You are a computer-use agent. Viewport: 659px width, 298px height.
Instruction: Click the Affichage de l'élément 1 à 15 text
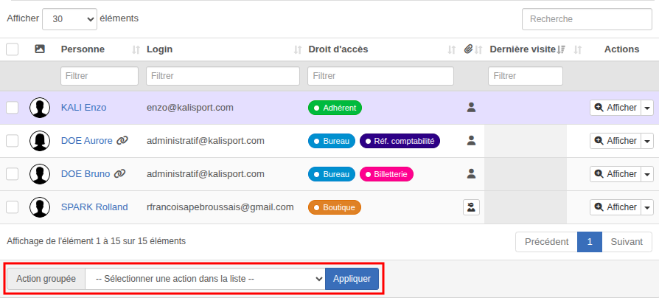[x=97, y=241]
